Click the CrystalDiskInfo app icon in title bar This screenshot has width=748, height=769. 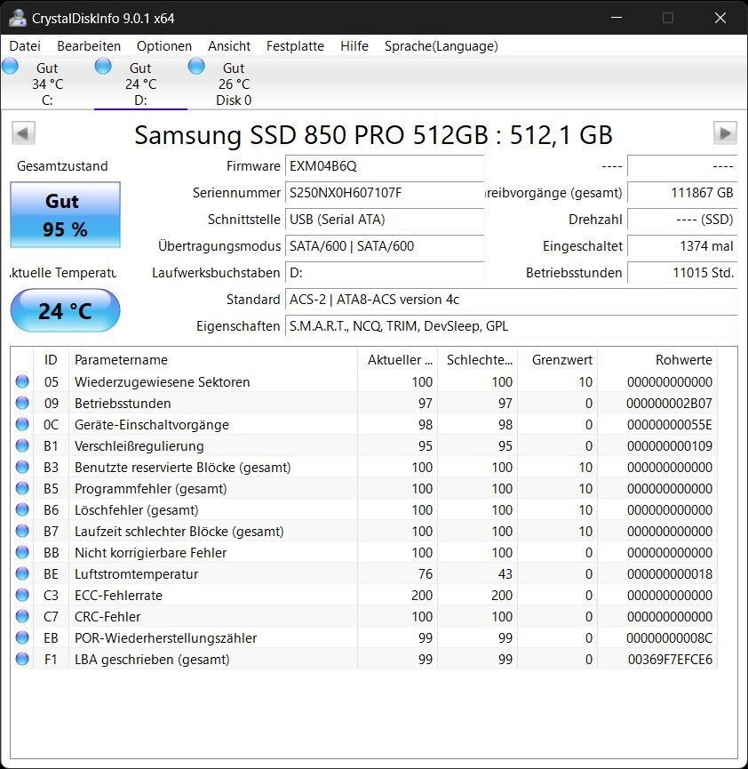click(17, 18)
